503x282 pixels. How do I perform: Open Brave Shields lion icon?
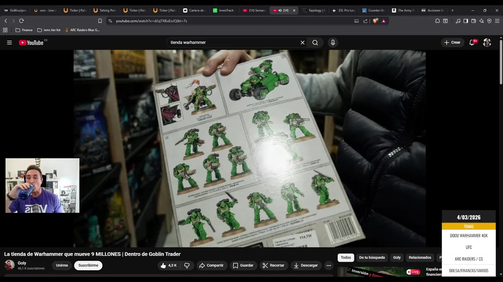pyautogui.click(x=375, y=21)
